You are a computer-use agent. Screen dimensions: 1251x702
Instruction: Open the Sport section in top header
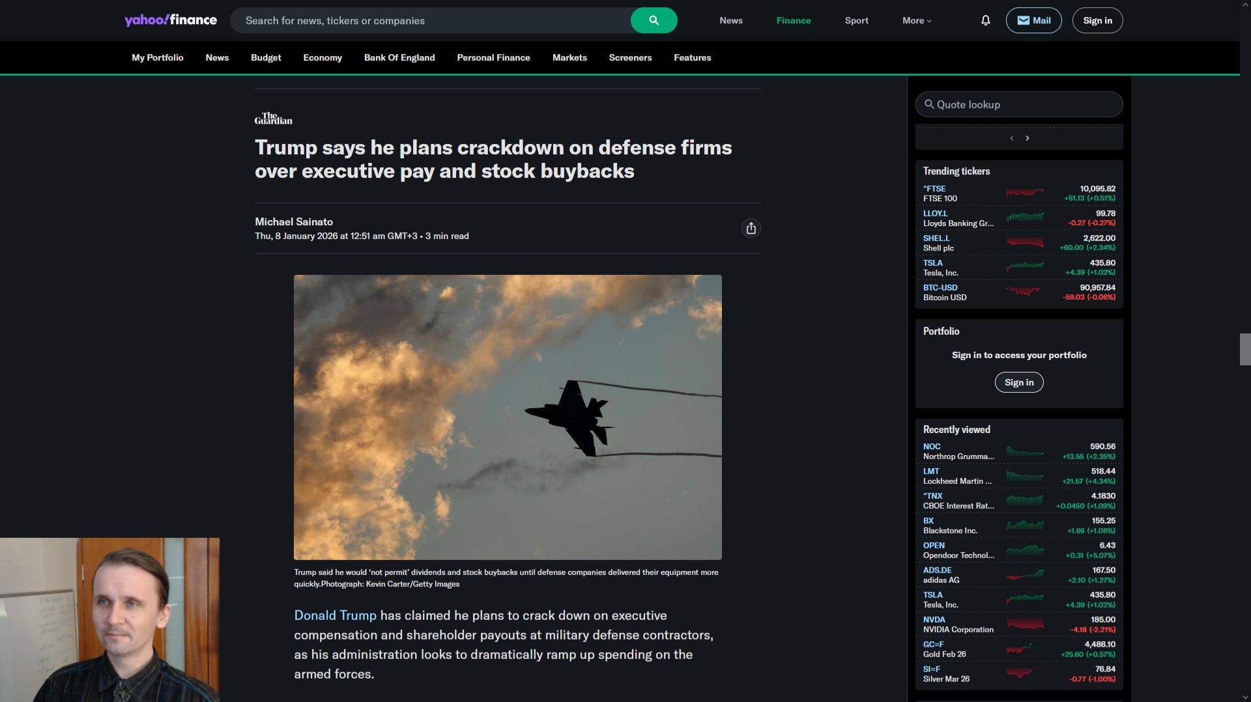857,20
